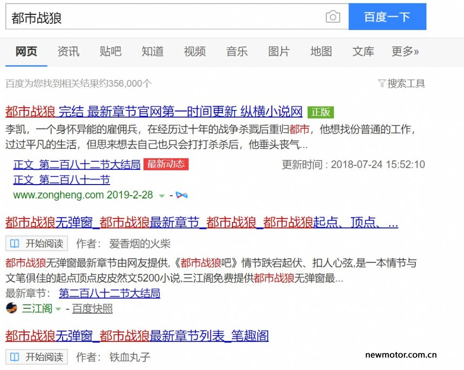Screen dimensions: 464x370
Task: Open the 百度快照 cached page link
Action: tap(92, 309)
